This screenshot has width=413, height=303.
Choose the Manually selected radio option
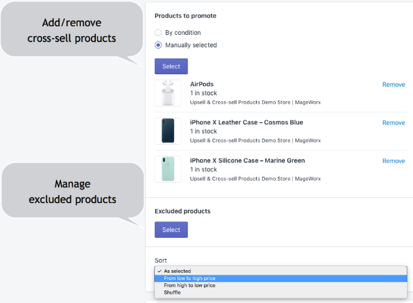(158, 45)
